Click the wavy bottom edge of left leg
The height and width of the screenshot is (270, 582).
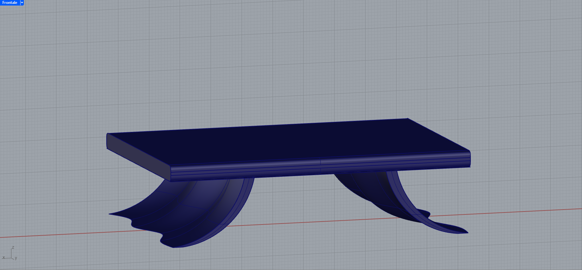[x=147, y=227]
